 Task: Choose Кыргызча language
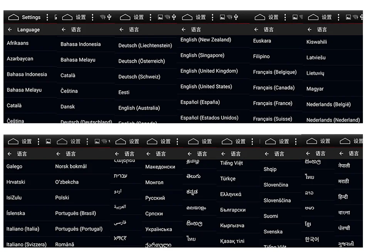232,226
